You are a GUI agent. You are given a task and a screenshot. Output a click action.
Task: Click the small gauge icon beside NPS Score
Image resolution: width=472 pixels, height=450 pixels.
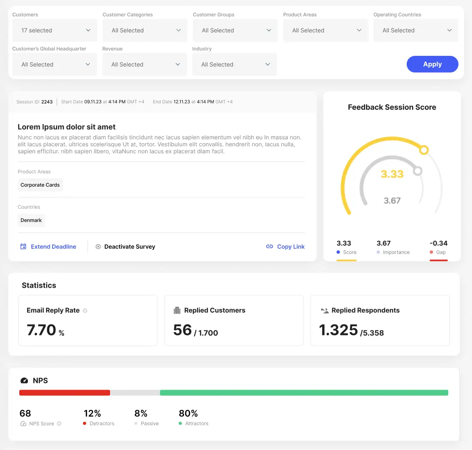(23, 424)
